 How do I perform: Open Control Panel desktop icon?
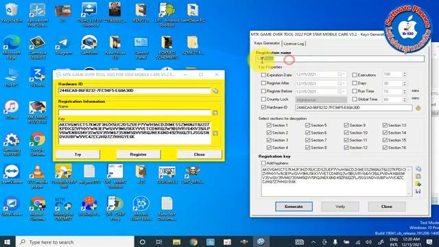[x=141, y=47]
